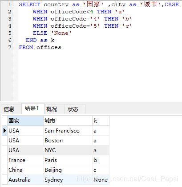Click the k value in Boston row
The height and width of the screenshot is (187, 182).
click(101, 141)
